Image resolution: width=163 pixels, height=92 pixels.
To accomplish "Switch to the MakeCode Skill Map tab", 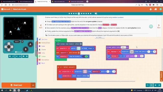I will 42,2.
